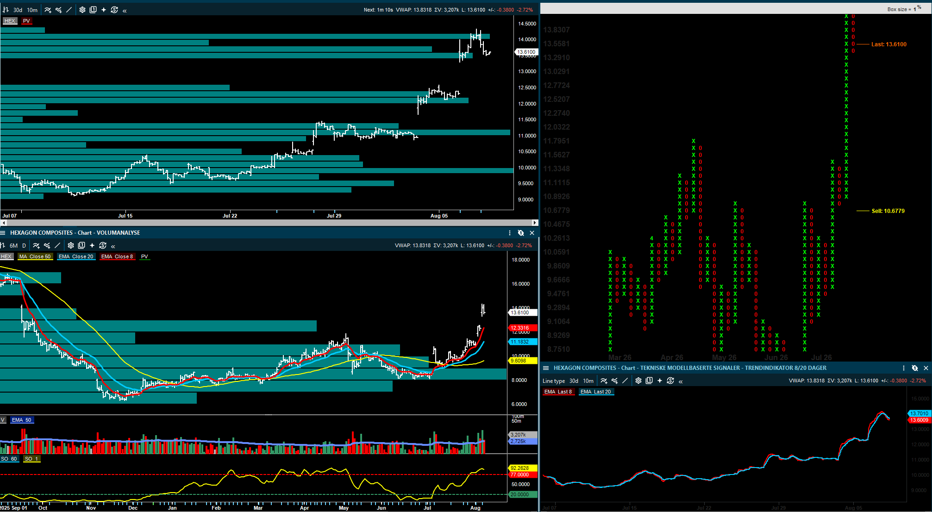932x512 pixels.
Task: Click symbol search icon in VOLUMANALYSE header
Action: 521,233
